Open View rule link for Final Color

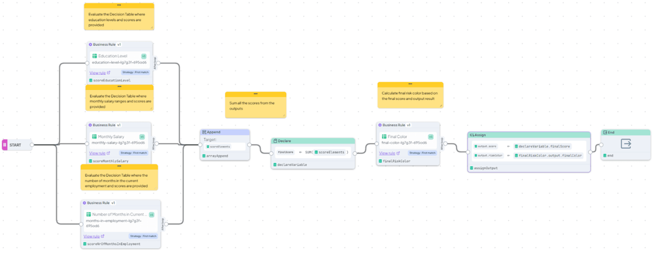(x=387, y=153)
